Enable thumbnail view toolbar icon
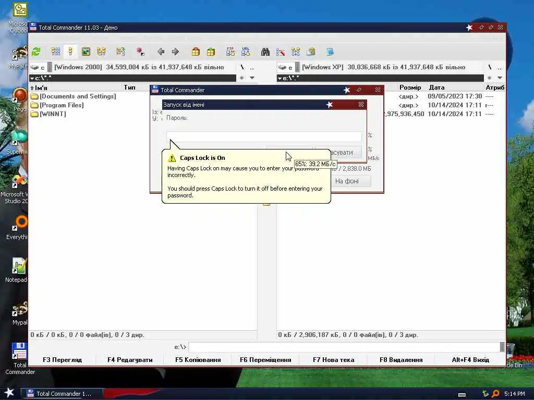 [x=86, y=52]
